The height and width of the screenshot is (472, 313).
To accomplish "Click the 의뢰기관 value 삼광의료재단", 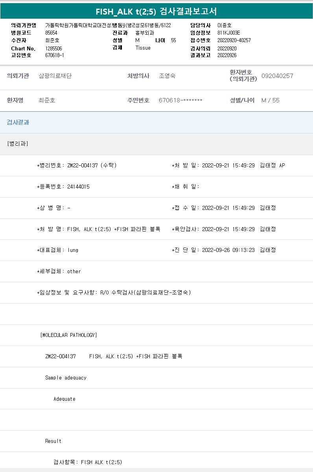I will [x=55, y=76].
